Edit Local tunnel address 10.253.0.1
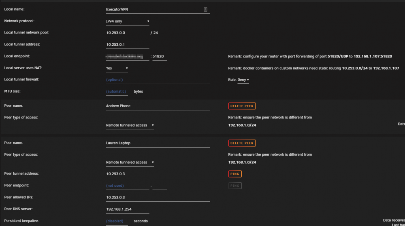The image size is (405, 226). [x=128, y=44]
